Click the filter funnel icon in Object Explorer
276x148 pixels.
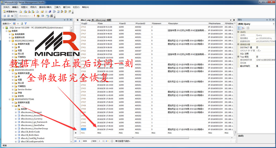pyautogui.click(x=25, y=24)
